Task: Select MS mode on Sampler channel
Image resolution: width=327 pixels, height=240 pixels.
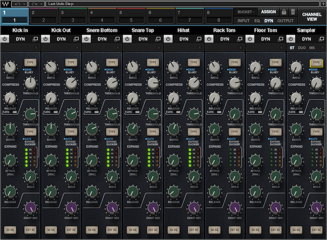Action: 312,48
